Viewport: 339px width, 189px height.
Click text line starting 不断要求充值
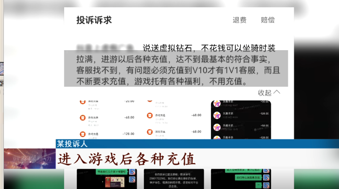click(x=161, y=81)
